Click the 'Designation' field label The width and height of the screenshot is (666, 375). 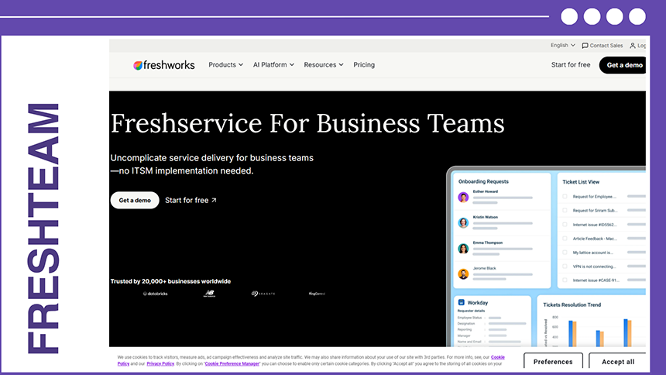pyautogui.click(x=466, y=324)
